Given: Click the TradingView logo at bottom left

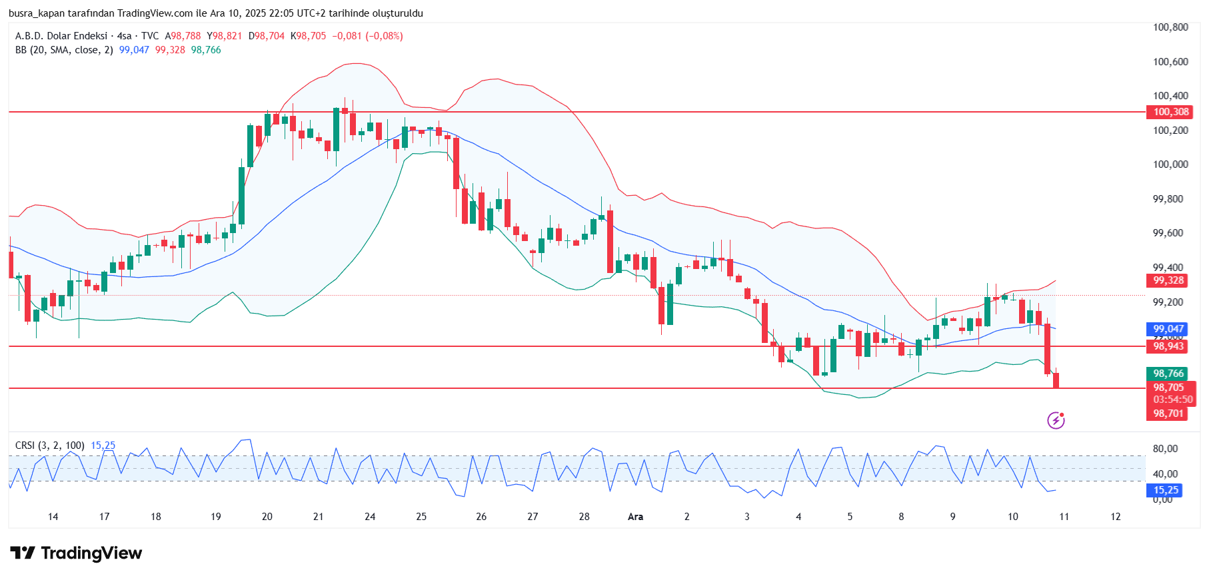Looking at the screenshot, I should click(76, 553).
